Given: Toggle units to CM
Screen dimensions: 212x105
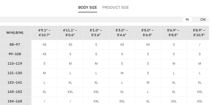Looking at the screenshot, I should (203, 20).
